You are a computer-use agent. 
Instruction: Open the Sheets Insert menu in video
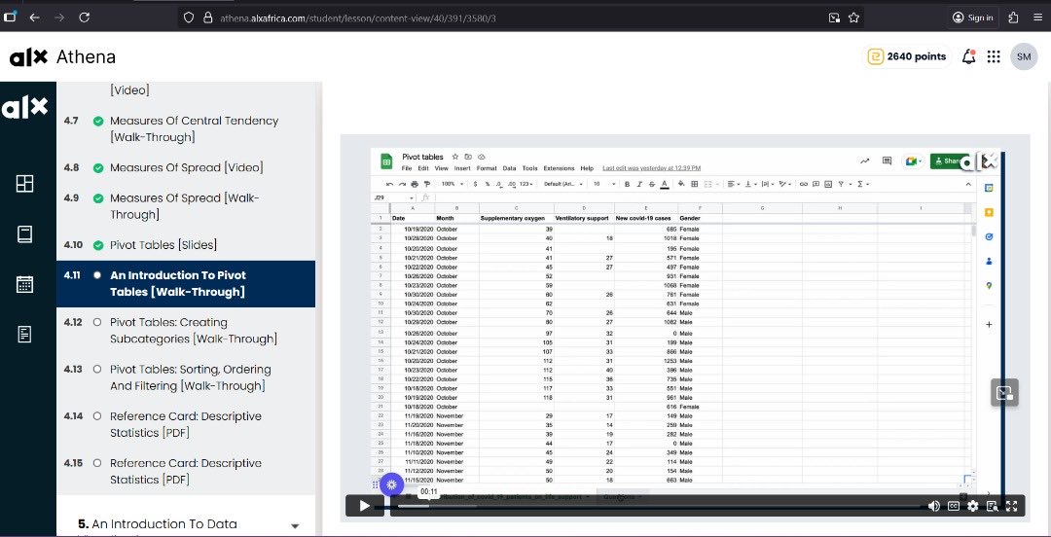click(462, 168)
